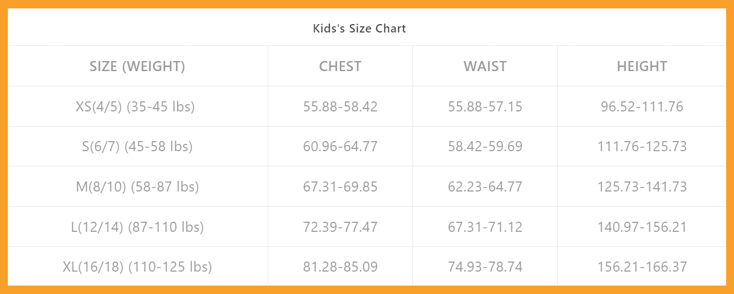This screenshot has height=294, width=734.
Task: Select the HEIGHT column header
Action: coord(642,66)
